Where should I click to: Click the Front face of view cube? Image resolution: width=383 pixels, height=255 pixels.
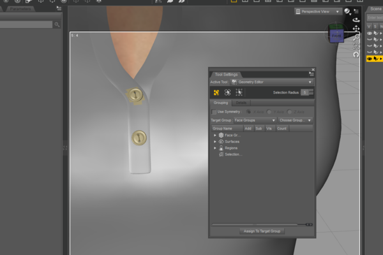click(x=336, y=36)
